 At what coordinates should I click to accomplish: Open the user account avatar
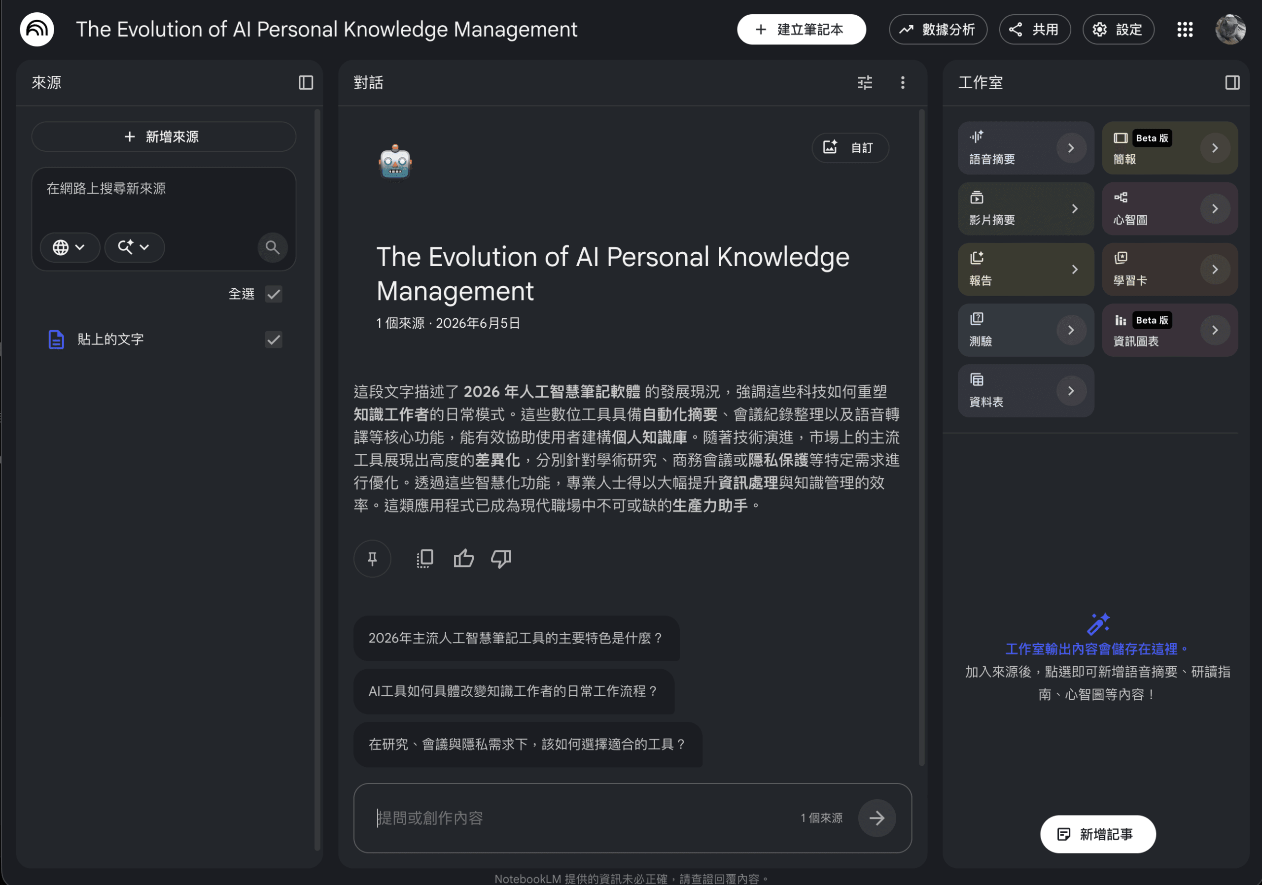click(x=1230, y=29)
